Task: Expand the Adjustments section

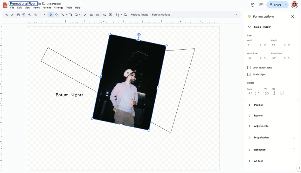Action: click(x=261, y=126)
